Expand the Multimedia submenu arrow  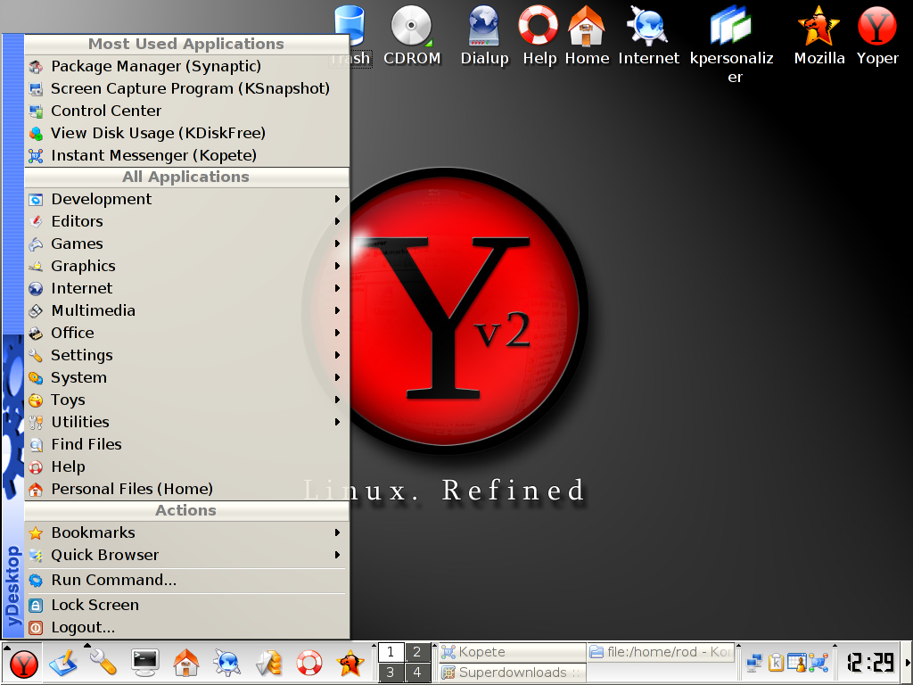[337, 310]
